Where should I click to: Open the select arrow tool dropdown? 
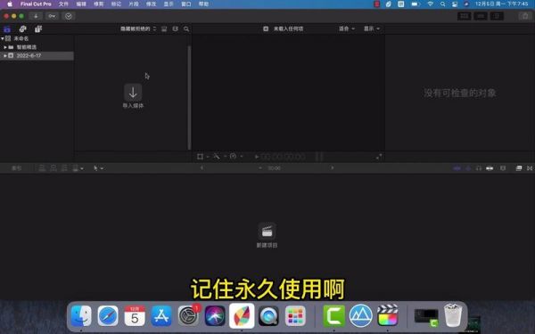coord(98,168)
